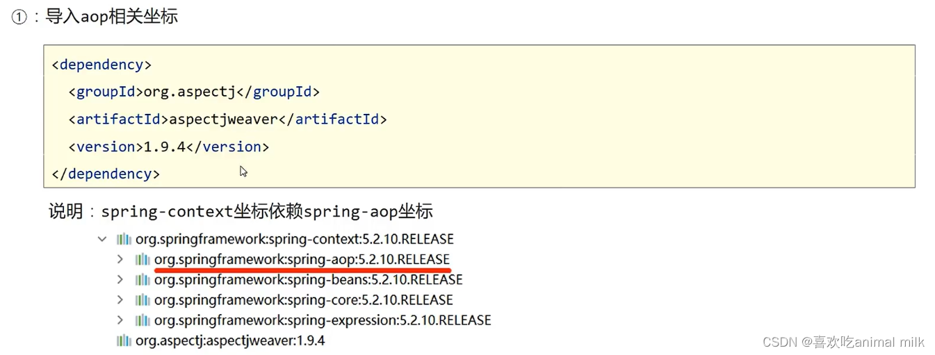Click the heading 导入aop相关坐标
The width and height of the screenshot is (935, 355).
[x=111, y=16]
